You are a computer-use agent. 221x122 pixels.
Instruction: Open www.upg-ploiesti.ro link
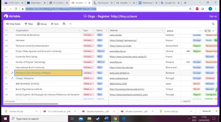click(x=119, y=73)
